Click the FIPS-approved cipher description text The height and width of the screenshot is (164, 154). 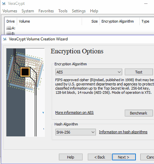click(x=104, y=86)
